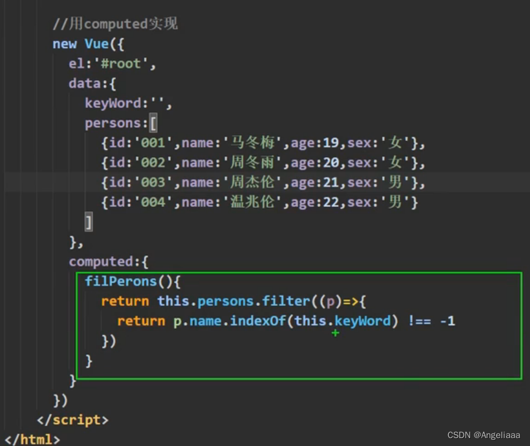530x446 pixels.
Task: Click the id string '002'
Action: tap(153, 163)
